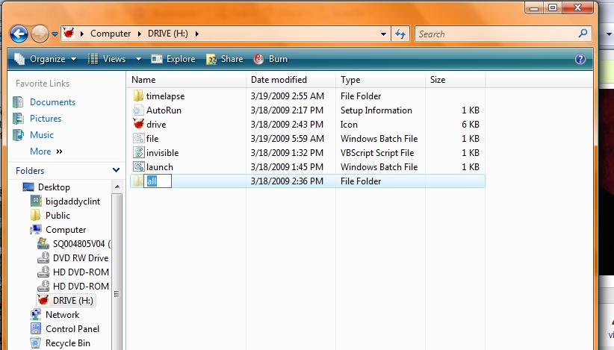
Task: Open recent pages dropdown beside Forward arrow
Action: tap(55, 34)
